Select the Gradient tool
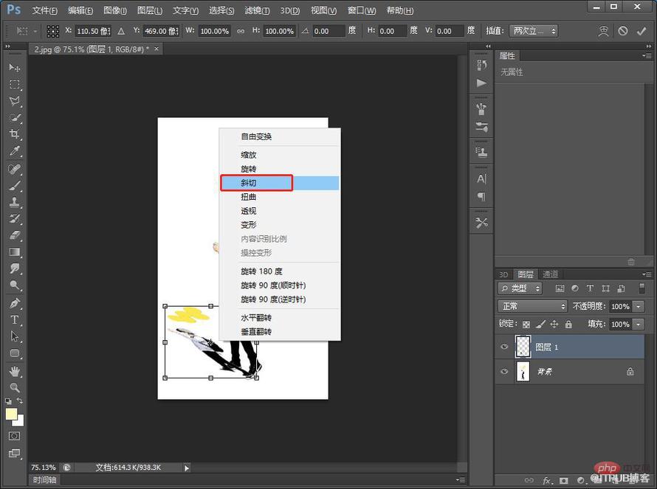Viewport: 657px width, 489px height. (15, 252)
